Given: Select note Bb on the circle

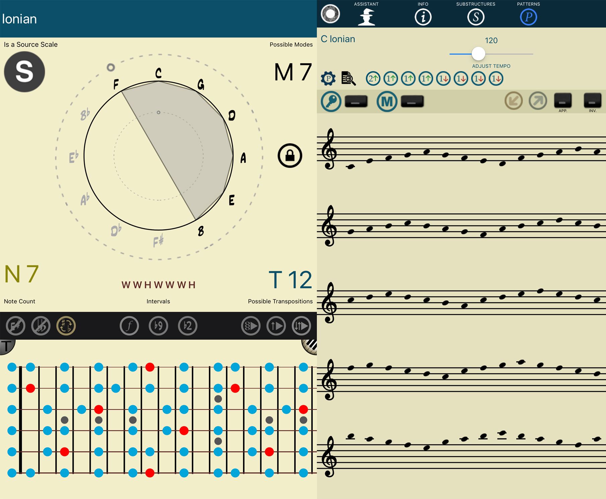Looking at the screenshot, I should pyautogui.click(x=85, y=114).
